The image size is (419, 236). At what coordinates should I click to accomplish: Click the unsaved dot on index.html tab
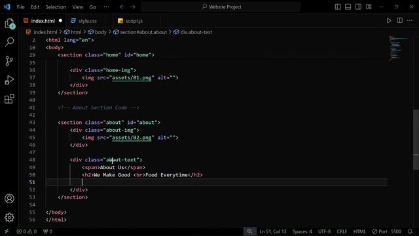tap(60, 20)
